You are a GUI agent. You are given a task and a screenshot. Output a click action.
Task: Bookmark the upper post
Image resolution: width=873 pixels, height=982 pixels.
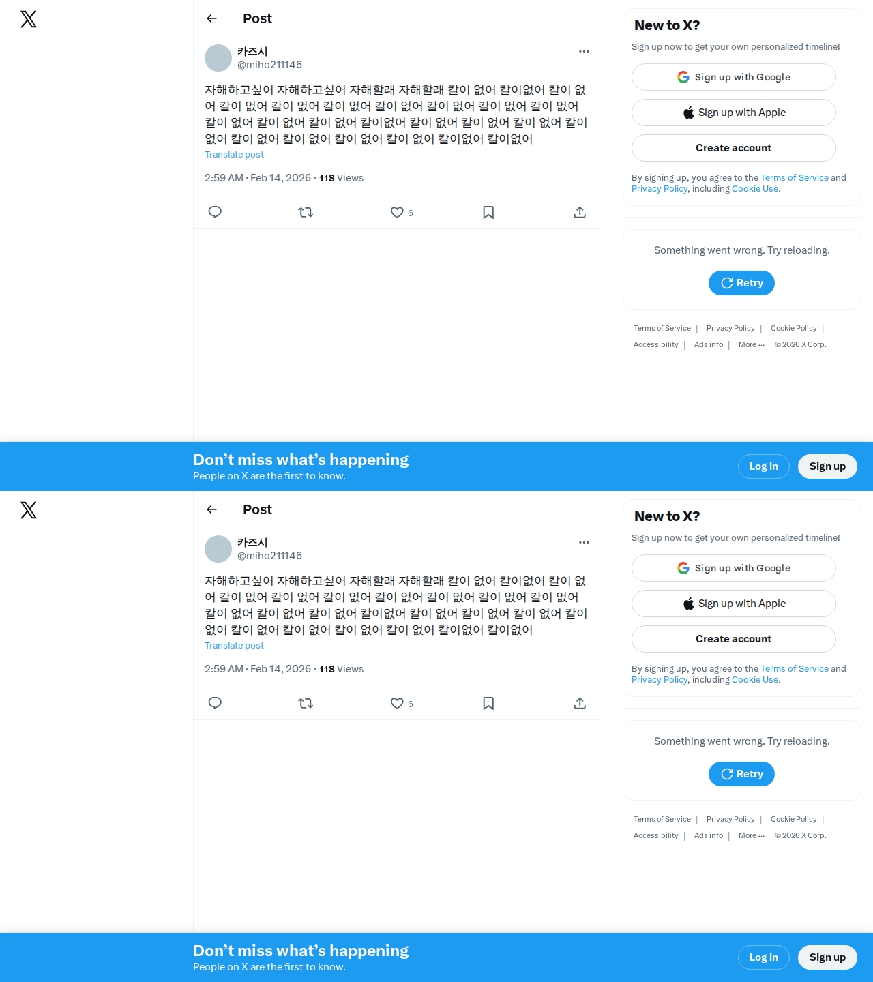coord(488,212)
